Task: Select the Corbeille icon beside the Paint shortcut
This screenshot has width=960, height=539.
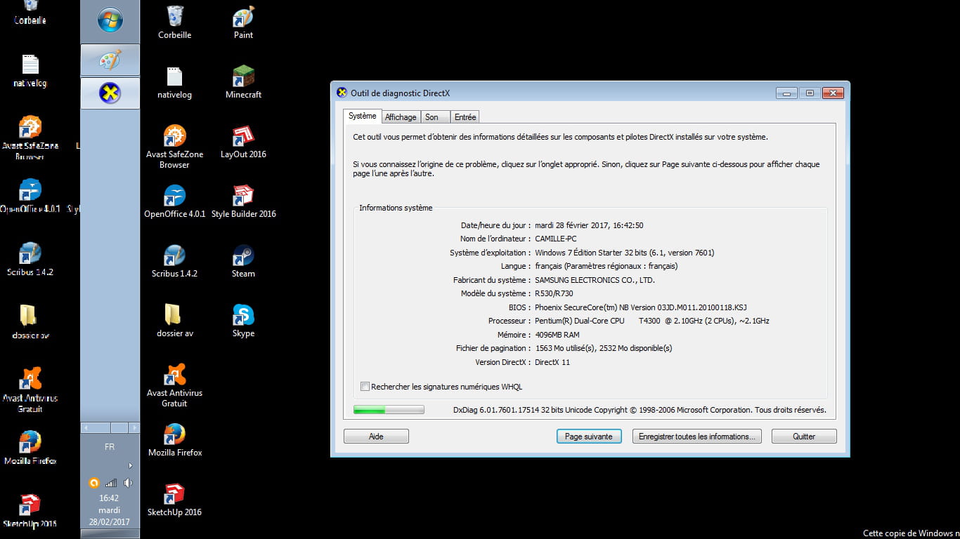Action: pyautogui.click(x=174, y=22)
